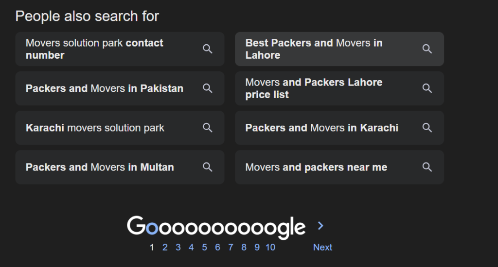
Task: Go to results page 8
Action: 244,248
